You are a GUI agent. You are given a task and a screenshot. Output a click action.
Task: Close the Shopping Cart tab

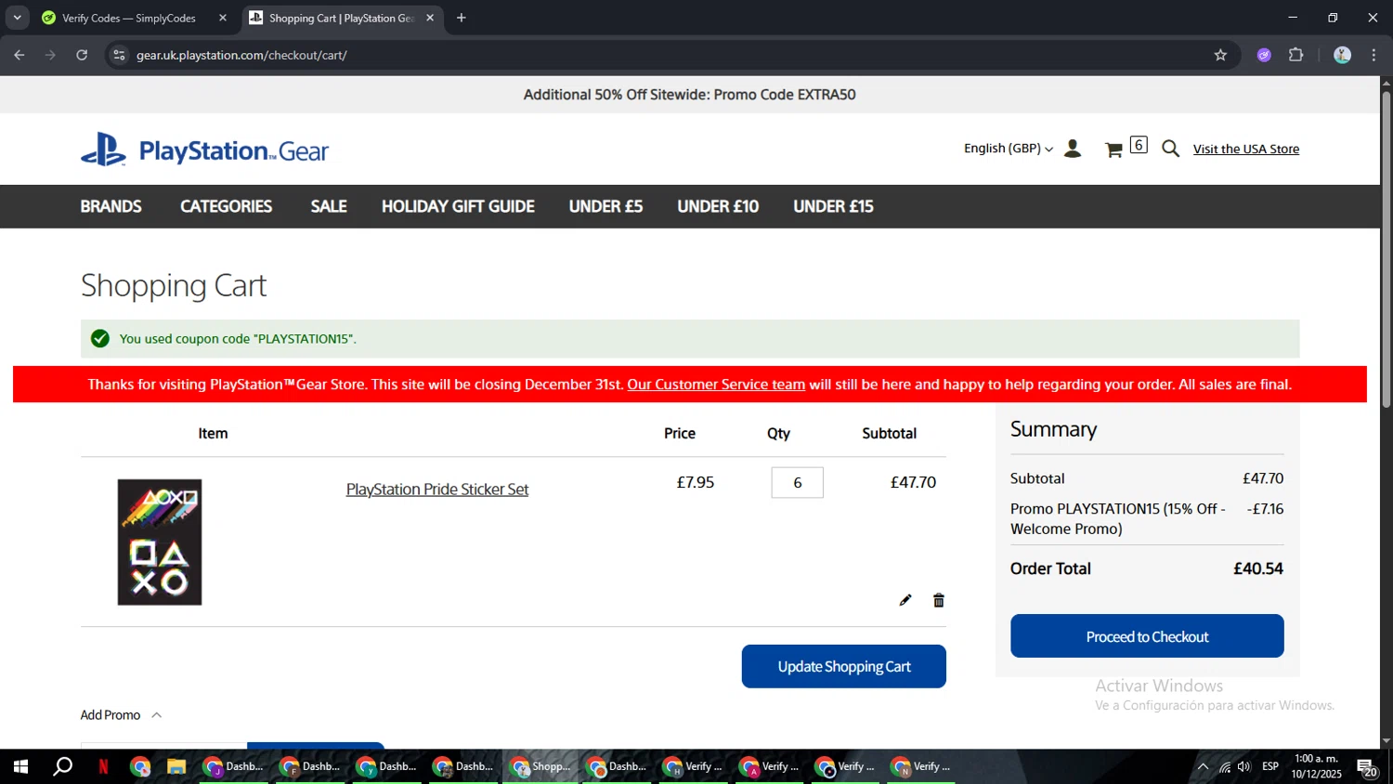430,18
